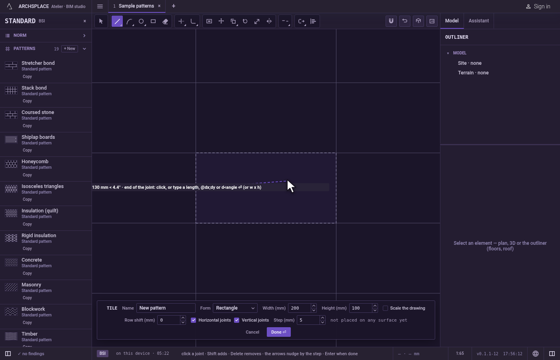The width and height of the screenshot is (560, 360).
Task: Activate the rotate tool
Action: pyautogui.click(x=245, y=21)
